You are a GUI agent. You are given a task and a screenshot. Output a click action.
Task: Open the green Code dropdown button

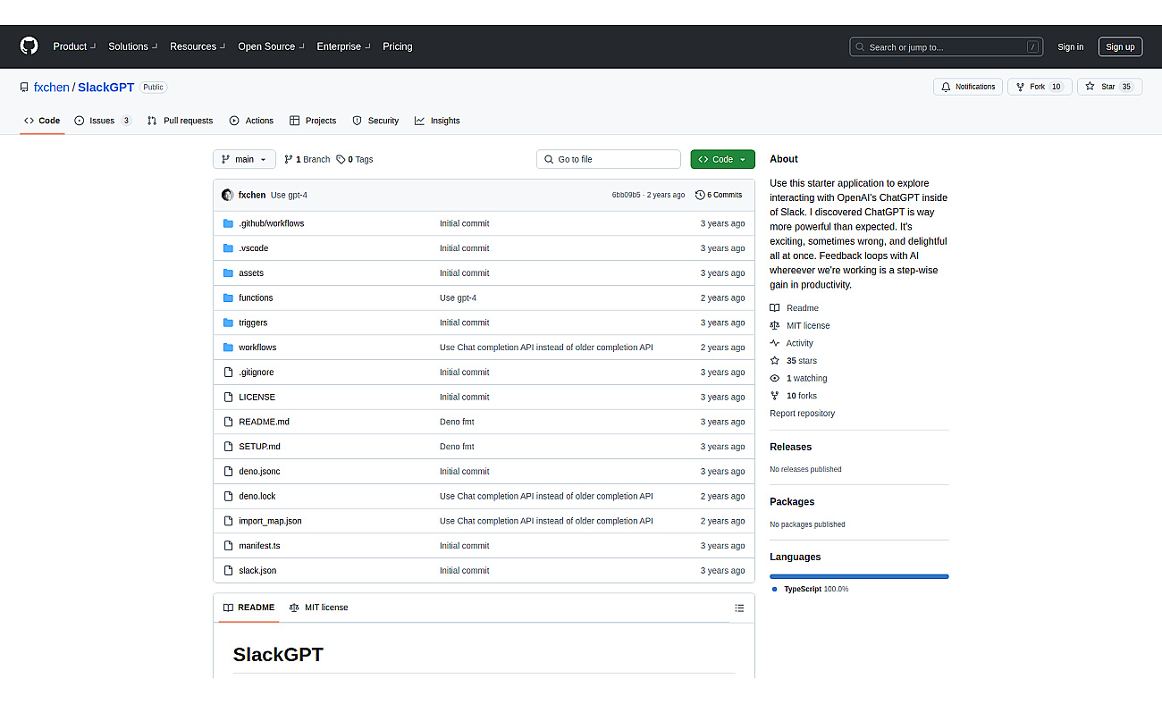pyautogui.click(x=722, y=159)
